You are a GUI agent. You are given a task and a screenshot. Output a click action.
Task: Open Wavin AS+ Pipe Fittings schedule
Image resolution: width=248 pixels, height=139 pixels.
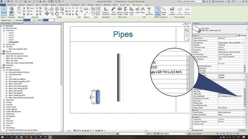[x=14, y=58]
